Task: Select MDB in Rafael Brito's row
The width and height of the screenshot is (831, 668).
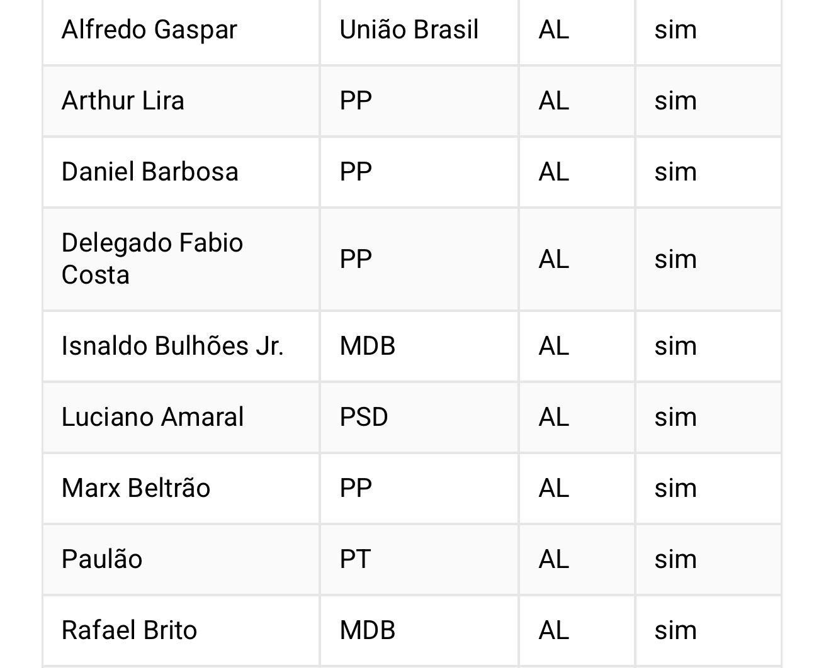Action: click(367, 630)
